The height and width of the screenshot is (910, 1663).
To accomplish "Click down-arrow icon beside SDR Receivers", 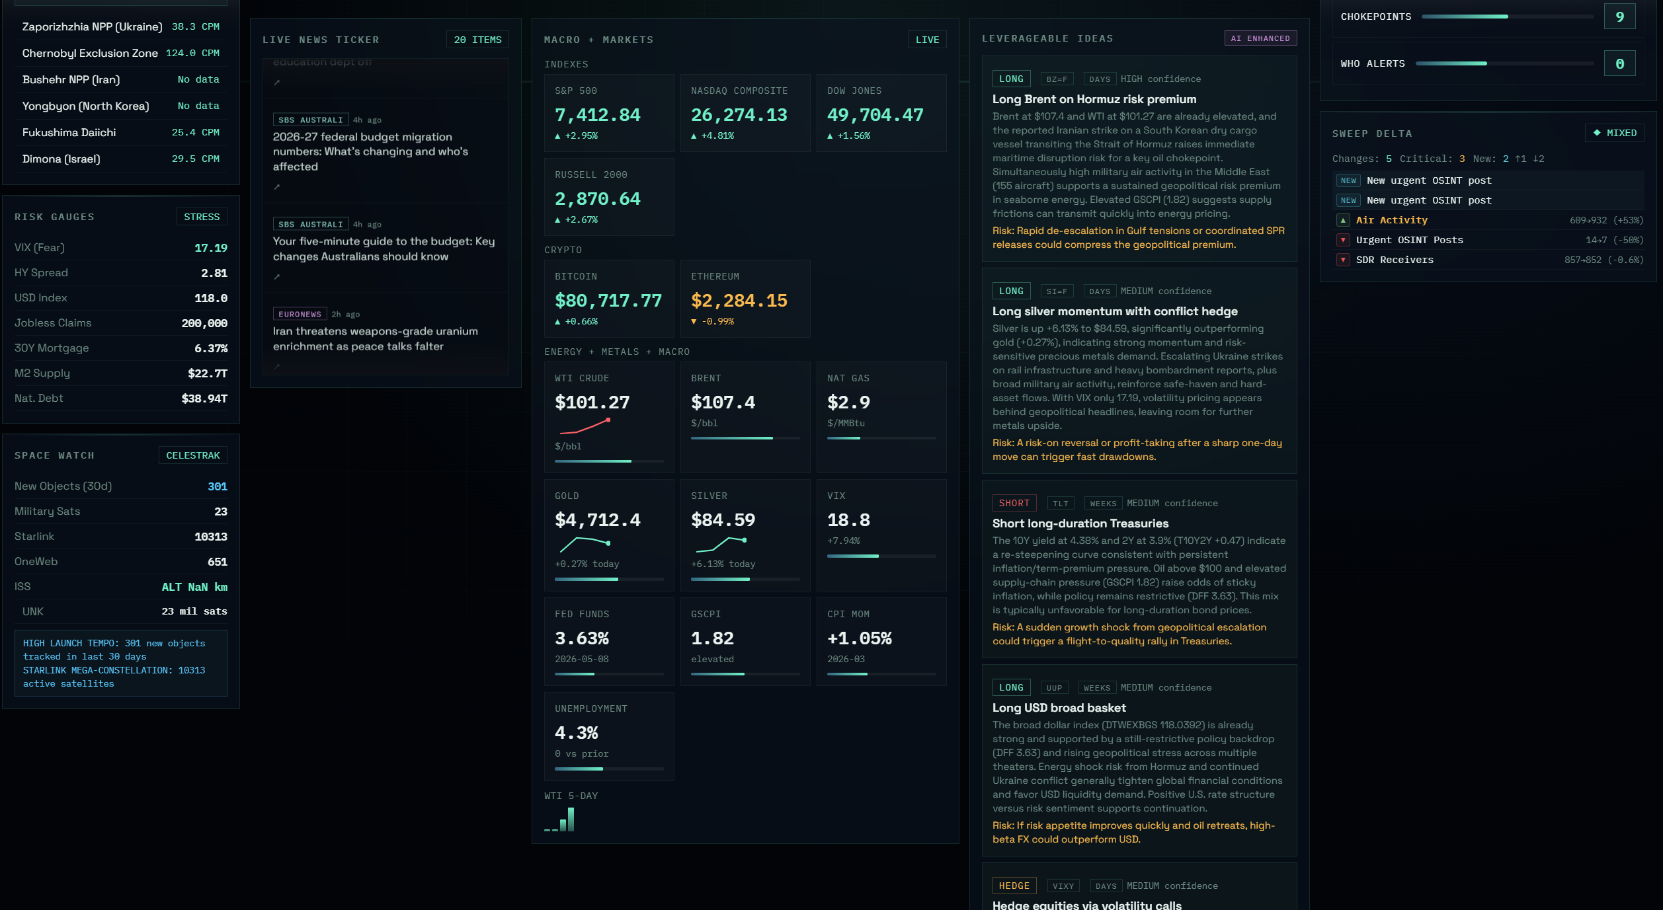I will 1343,260.
